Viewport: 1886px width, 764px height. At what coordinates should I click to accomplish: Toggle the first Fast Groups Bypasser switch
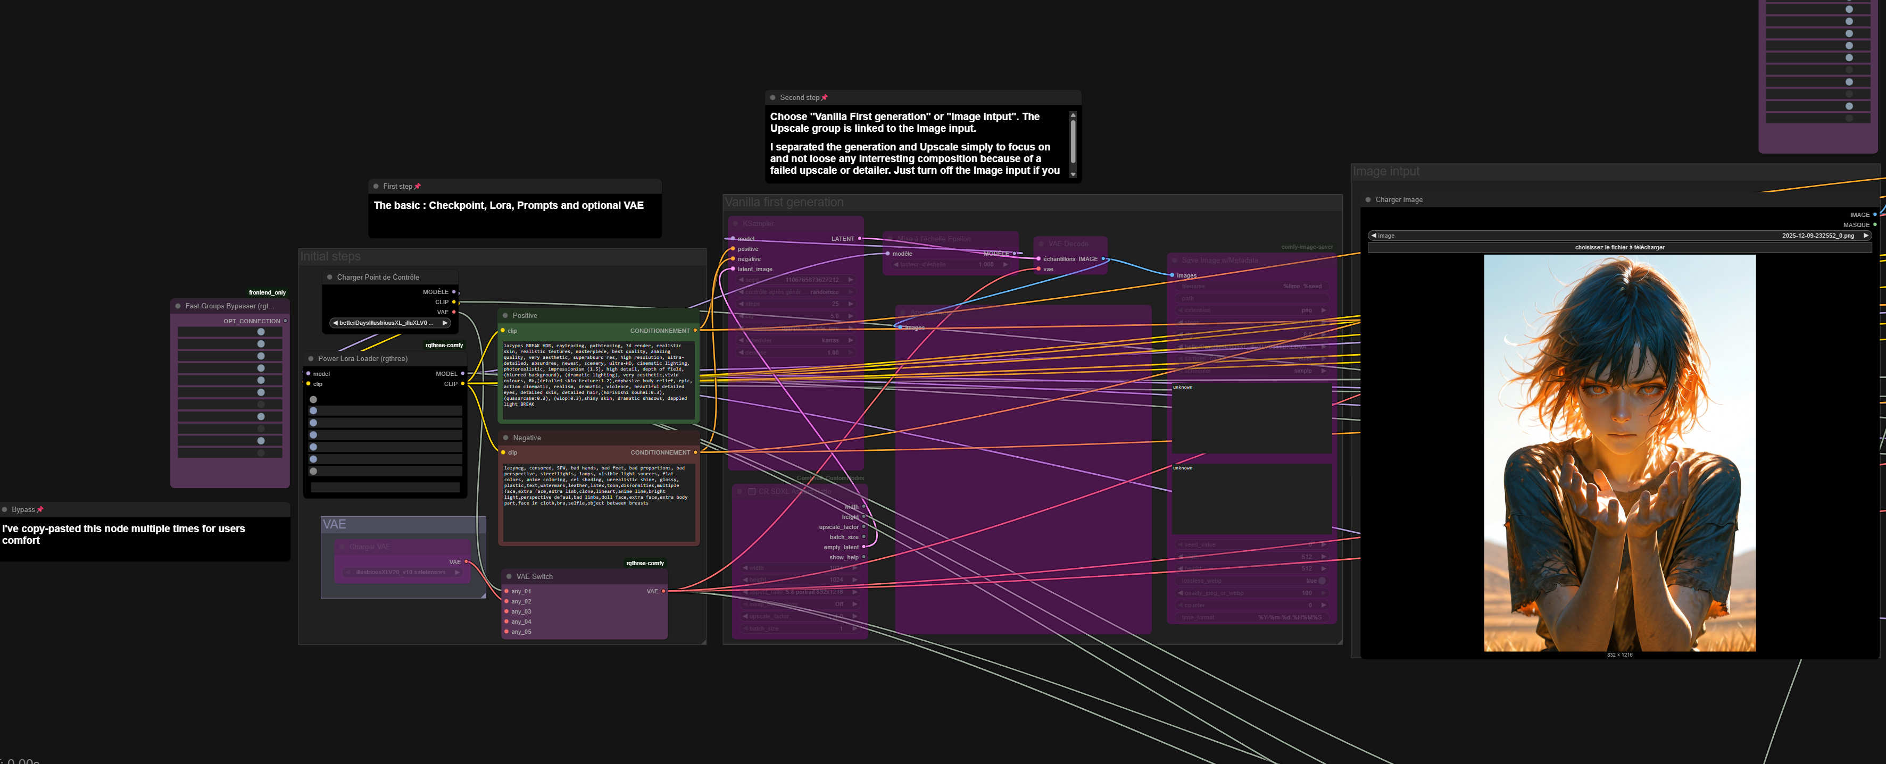tap(261, 332)
